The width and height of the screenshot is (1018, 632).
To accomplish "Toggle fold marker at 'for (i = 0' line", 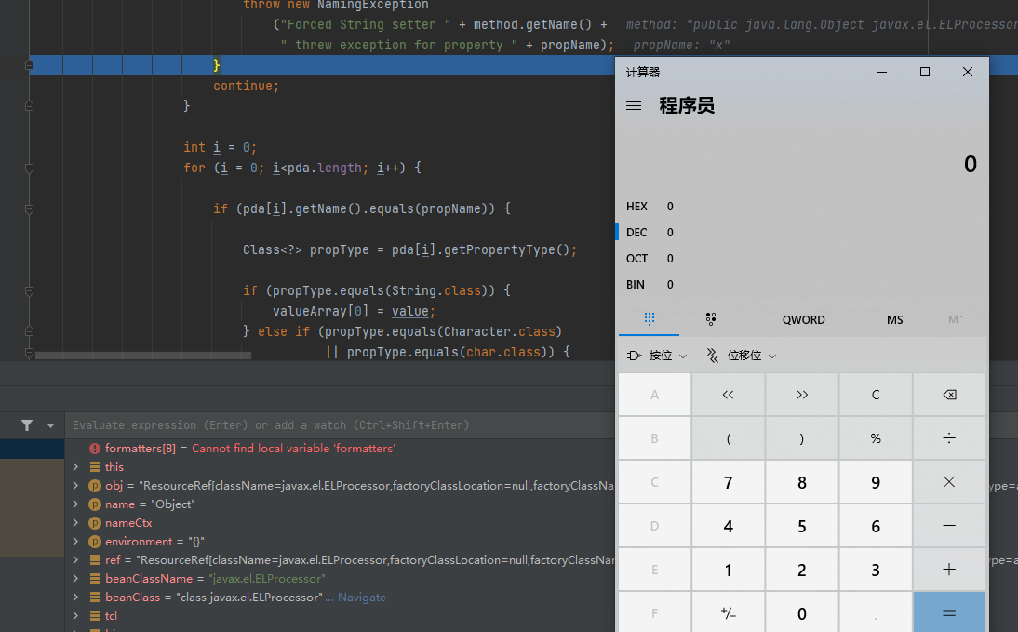I will (29, 168).
